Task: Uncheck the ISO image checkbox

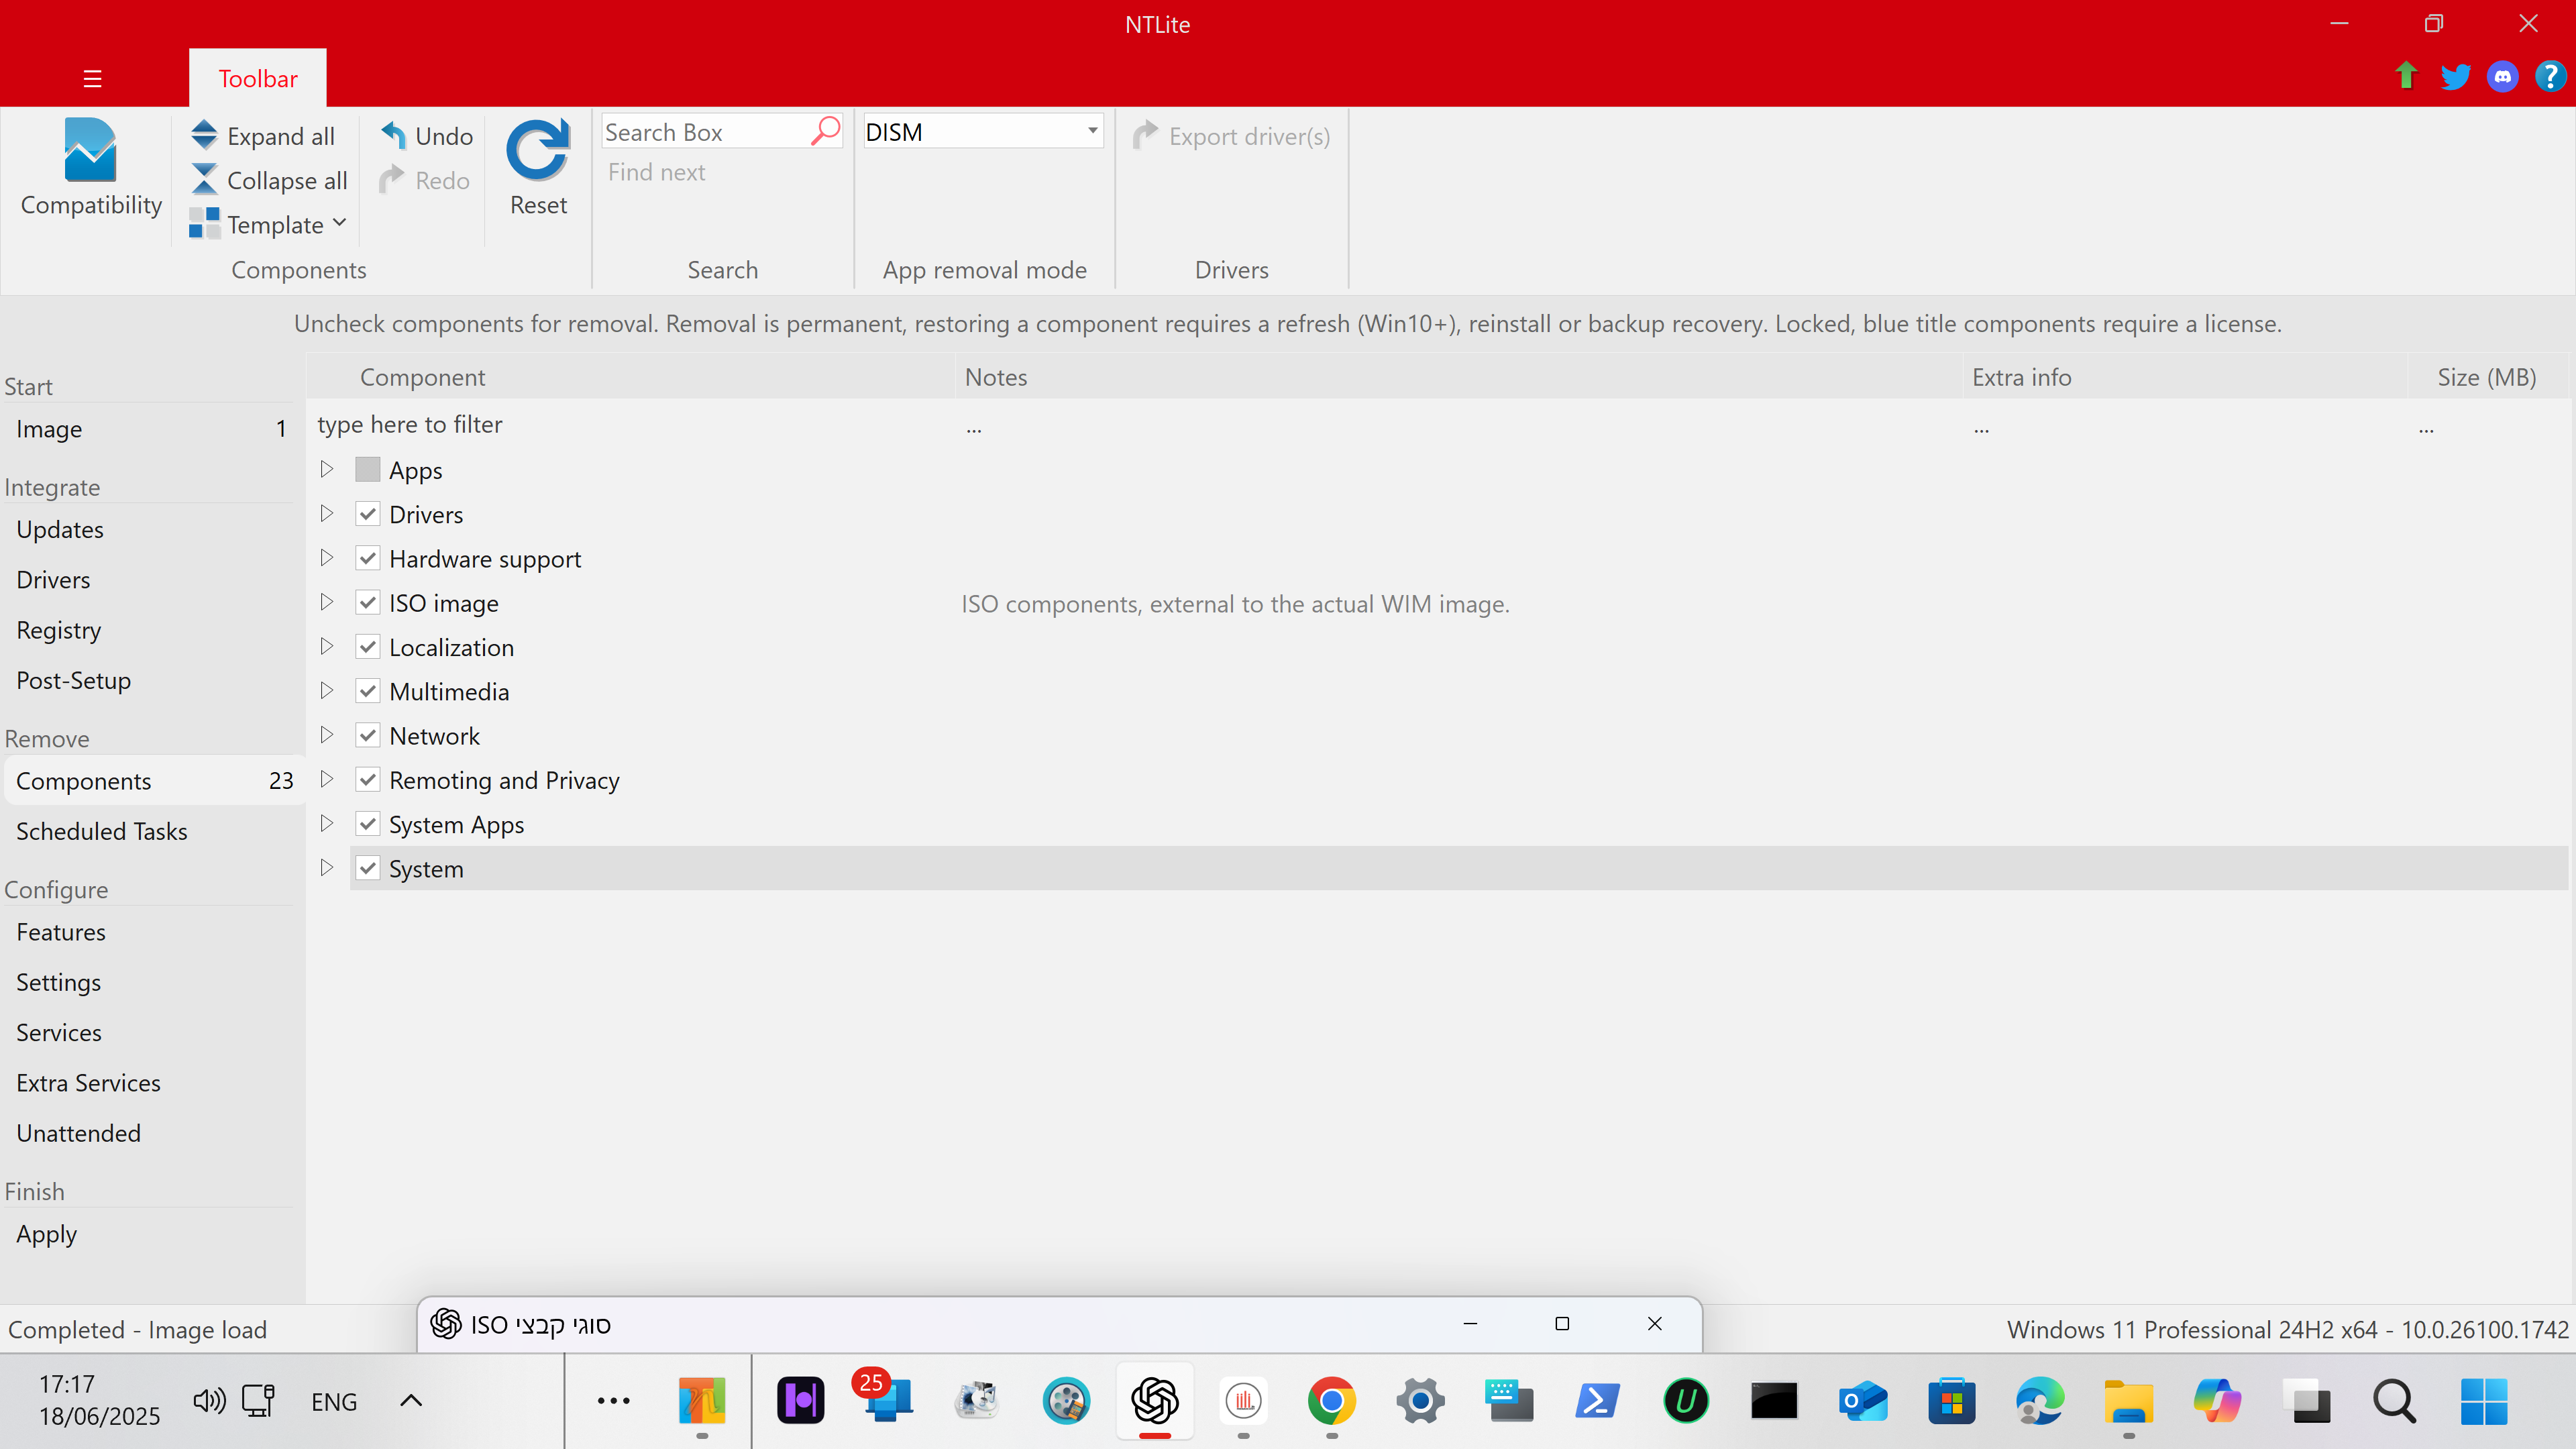Action: 368,602
